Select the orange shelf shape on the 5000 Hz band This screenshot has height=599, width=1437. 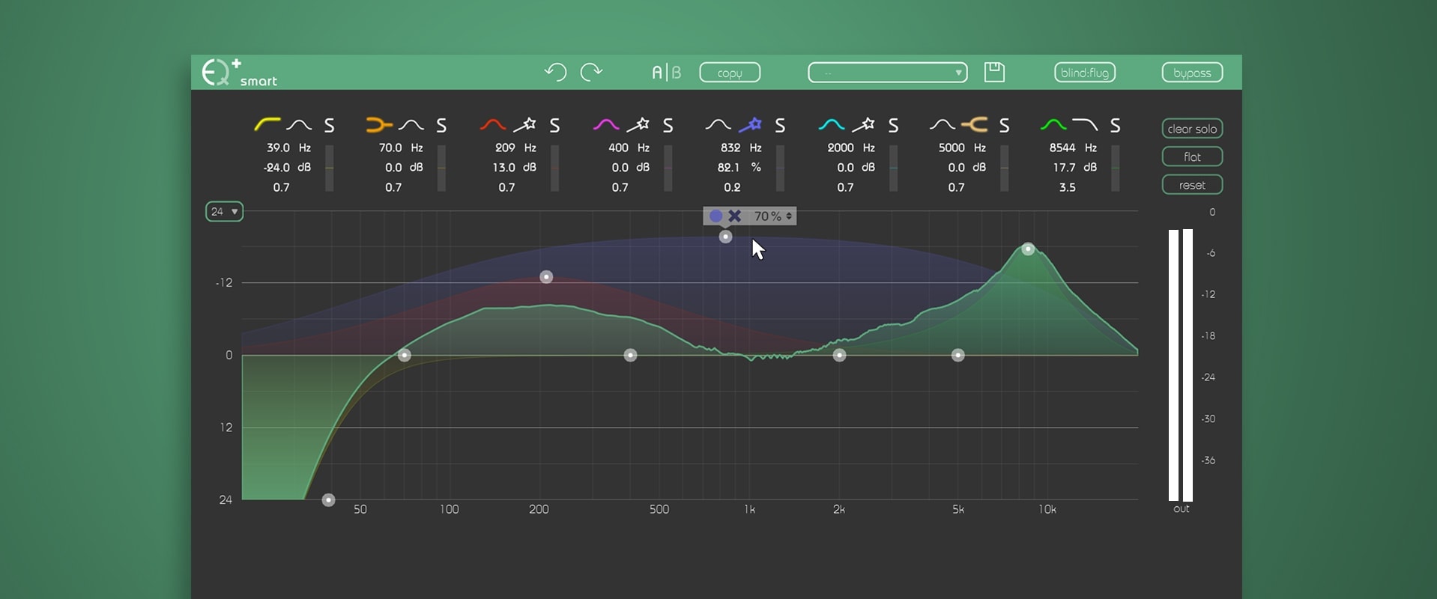(x=974, y=124)
